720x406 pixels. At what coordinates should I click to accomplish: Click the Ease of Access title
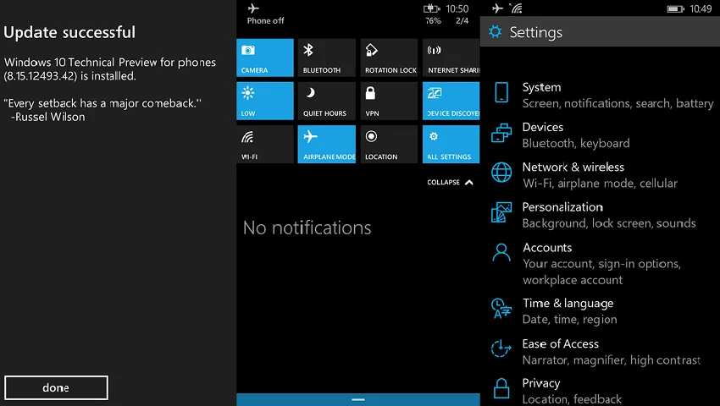click(x=561, y=343)
